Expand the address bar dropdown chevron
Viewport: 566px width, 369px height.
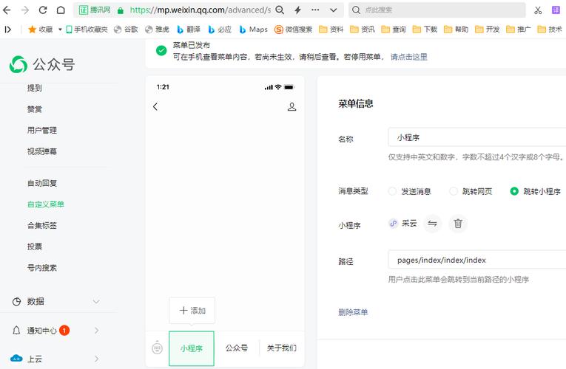[334, 10]
